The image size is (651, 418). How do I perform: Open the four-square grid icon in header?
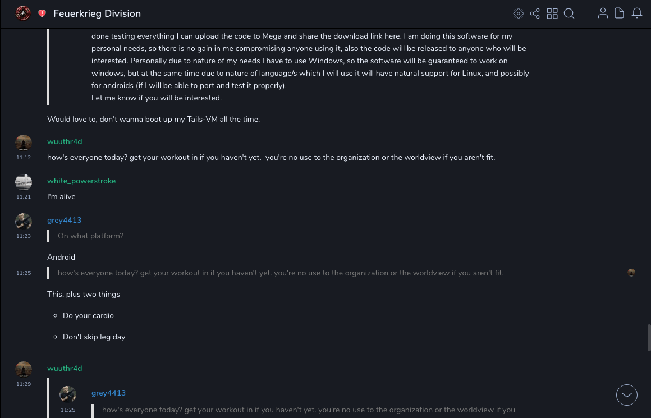tap(552, 13)
